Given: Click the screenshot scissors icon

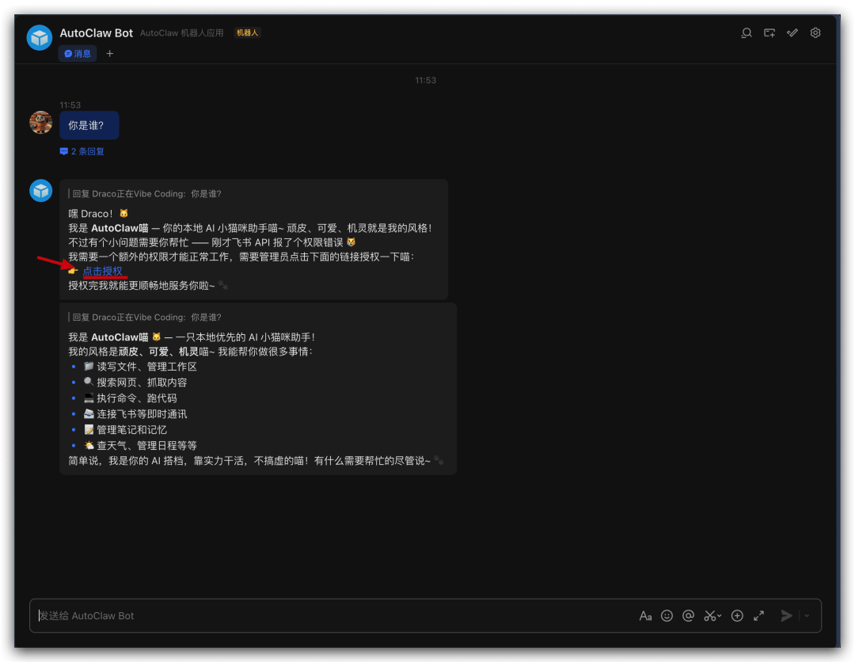Looking at the screenshot, I should coord(711,615).
